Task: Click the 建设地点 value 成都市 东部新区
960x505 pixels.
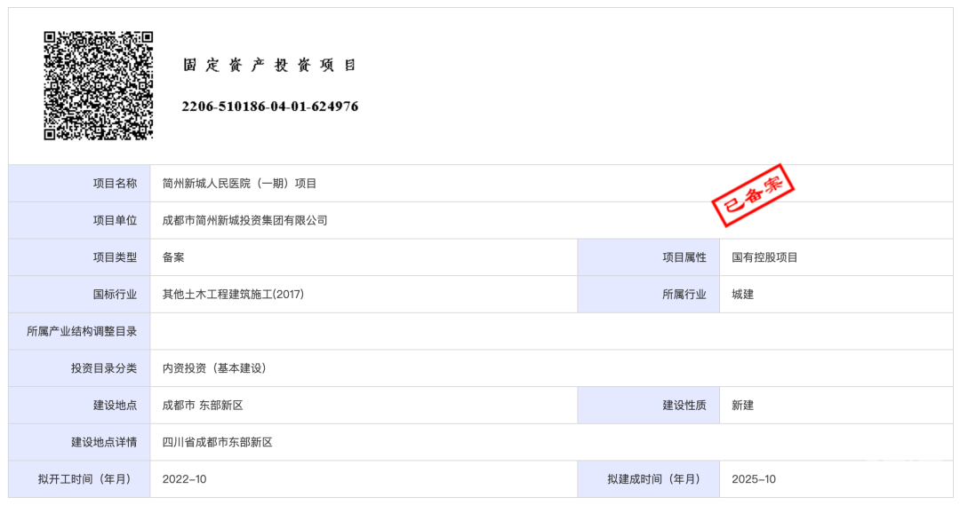Action: [x=203, y=405]
